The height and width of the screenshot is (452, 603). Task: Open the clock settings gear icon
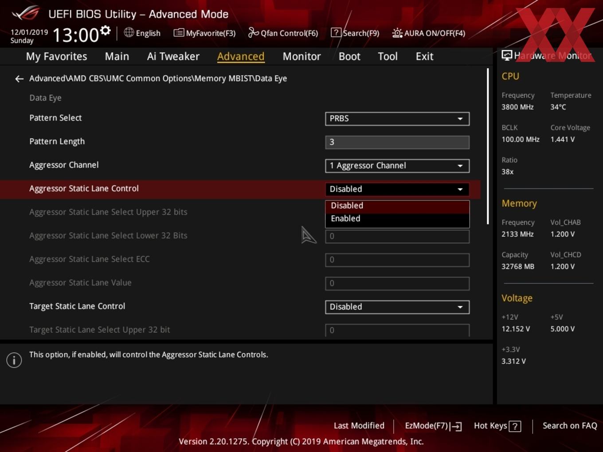click(x=105, y=31)
